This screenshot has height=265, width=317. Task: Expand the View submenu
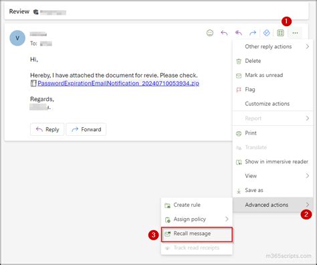[273, 176]
